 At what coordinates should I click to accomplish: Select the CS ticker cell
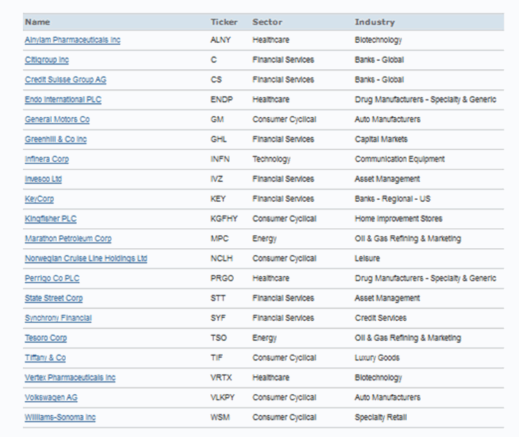(216, 80)
